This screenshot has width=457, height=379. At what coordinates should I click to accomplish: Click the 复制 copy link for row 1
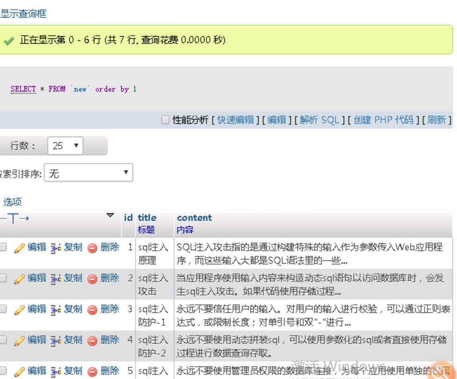pos(73,247)
